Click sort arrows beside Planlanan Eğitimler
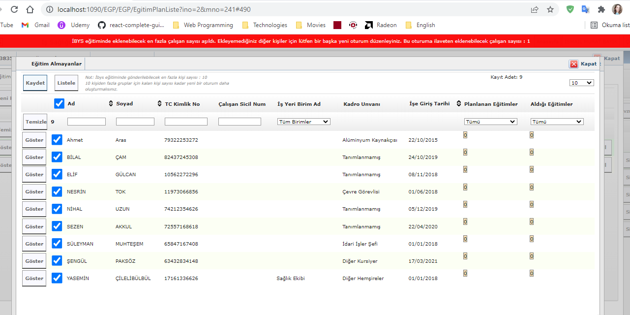630x315 pixels. (459, 104)
